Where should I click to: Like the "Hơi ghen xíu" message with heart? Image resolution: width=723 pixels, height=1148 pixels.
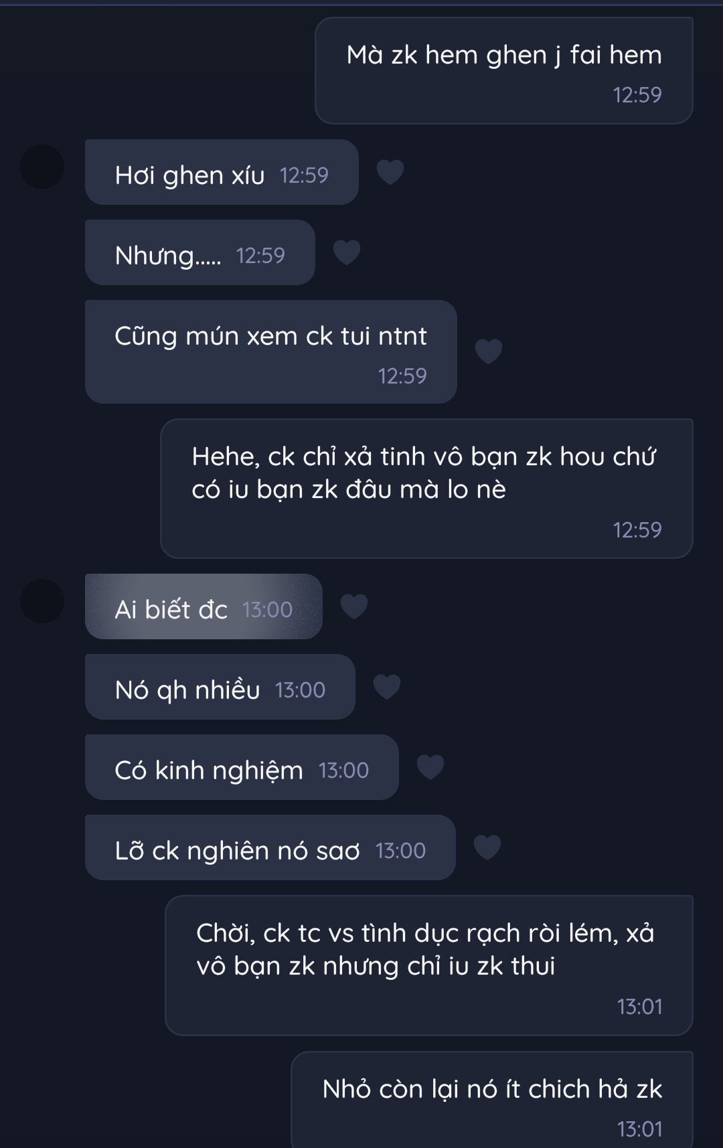coord(390,172)
